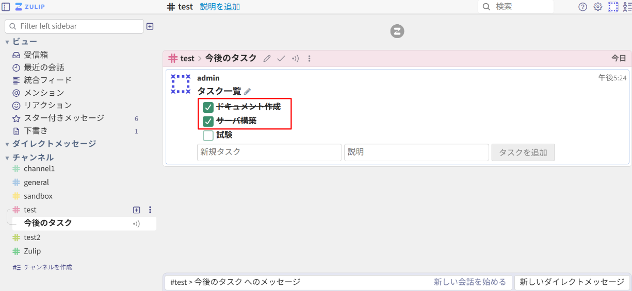Open the test2 channel
Screen dimensions: 632x291
point(32,237)
